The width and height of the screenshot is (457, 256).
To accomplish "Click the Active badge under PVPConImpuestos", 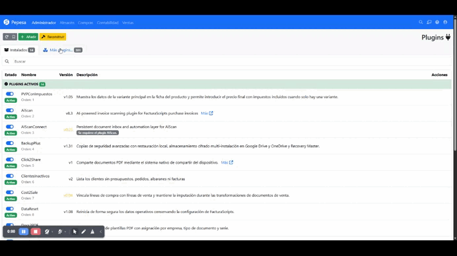I will click(11, 100).
